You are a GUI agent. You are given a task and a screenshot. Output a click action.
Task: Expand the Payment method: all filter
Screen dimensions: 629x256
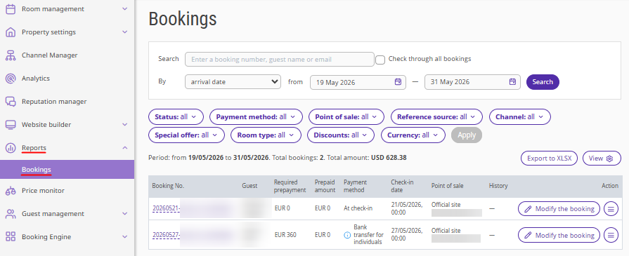[256, 117]
